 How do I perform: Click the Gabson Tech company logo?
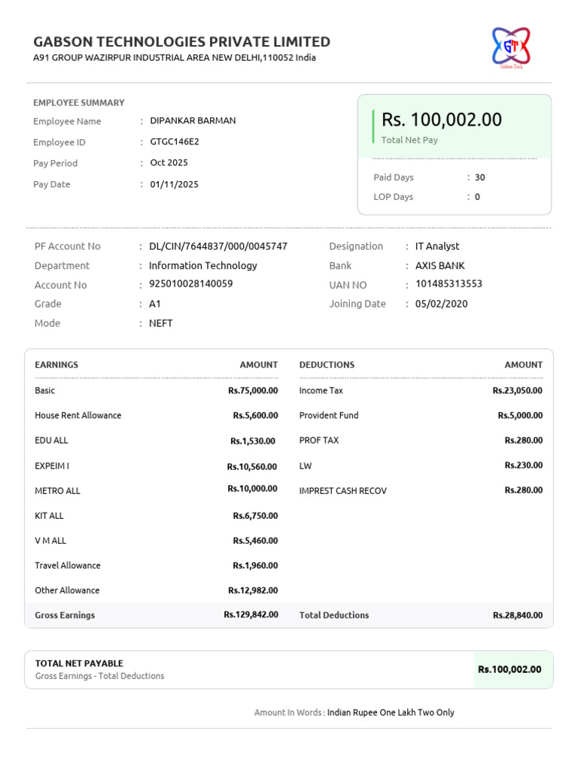pyautogui.click(x=511, y=47)
